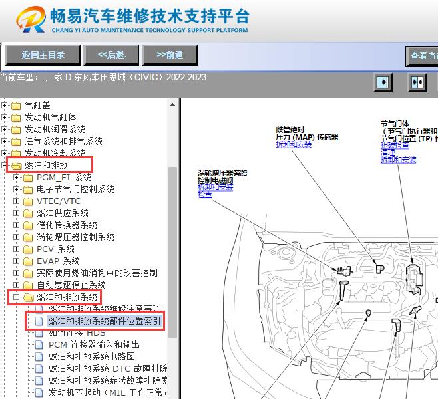Click the document icon beside 燃油和排放系统部件位置索引

[39, 321]
